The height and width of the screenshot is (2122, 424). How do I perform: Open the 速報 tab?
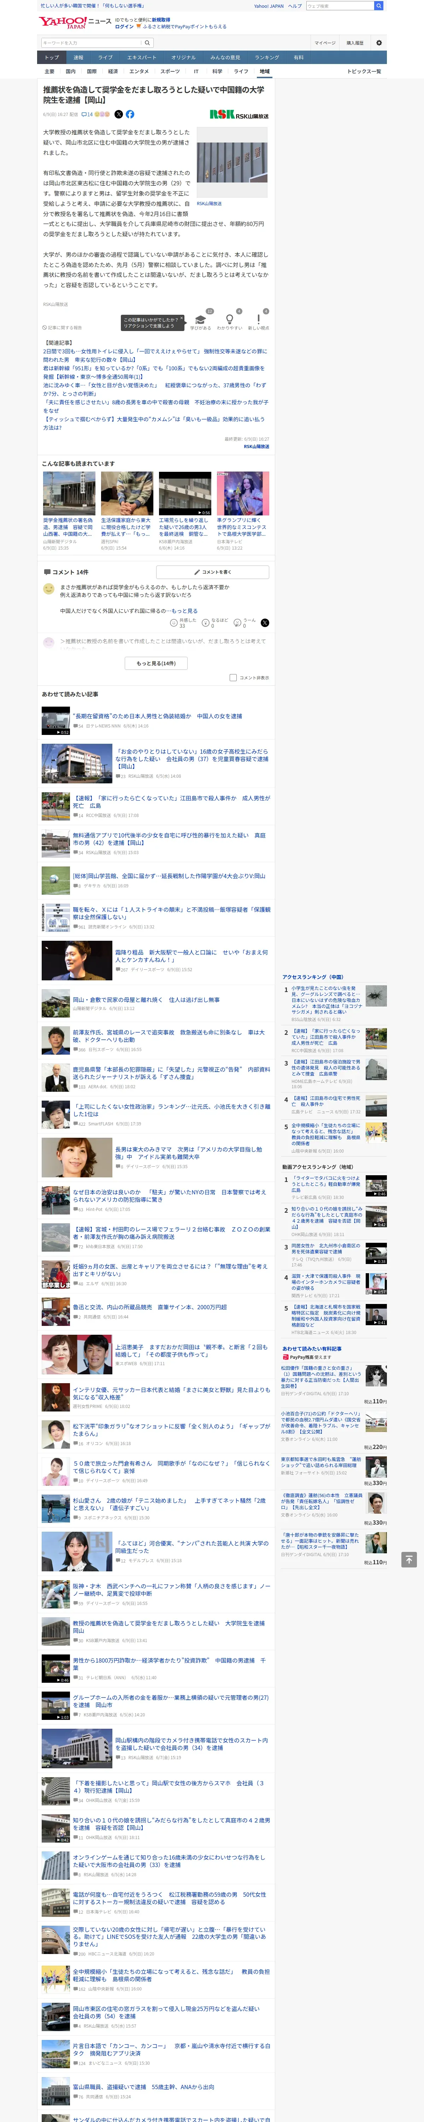click(x=78, y=58)
